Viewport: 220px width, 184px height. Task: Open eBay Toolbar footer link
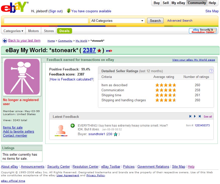click(x=111, y=166)
